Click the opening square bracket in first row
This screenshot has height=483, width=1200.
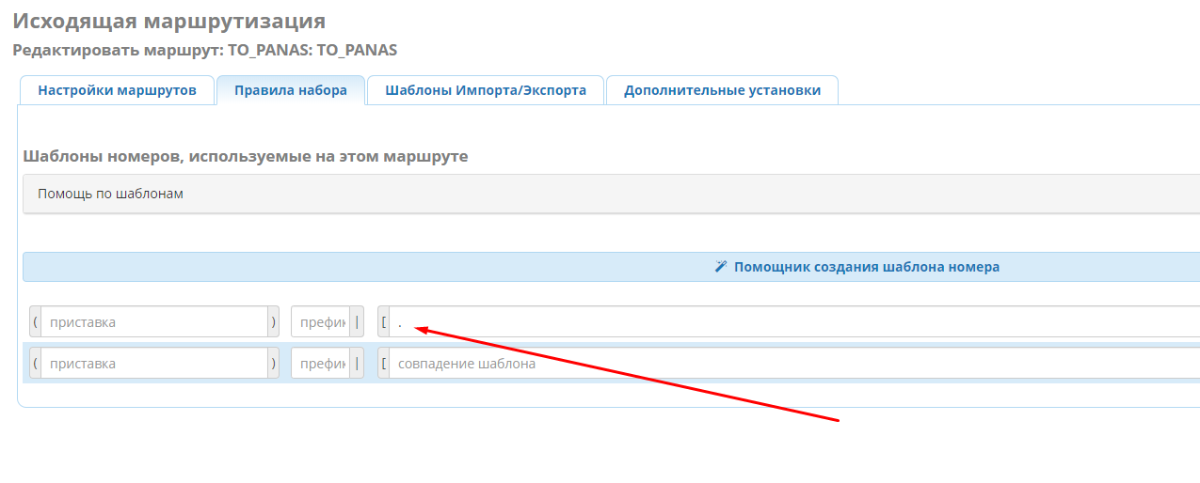pos(384,322)
